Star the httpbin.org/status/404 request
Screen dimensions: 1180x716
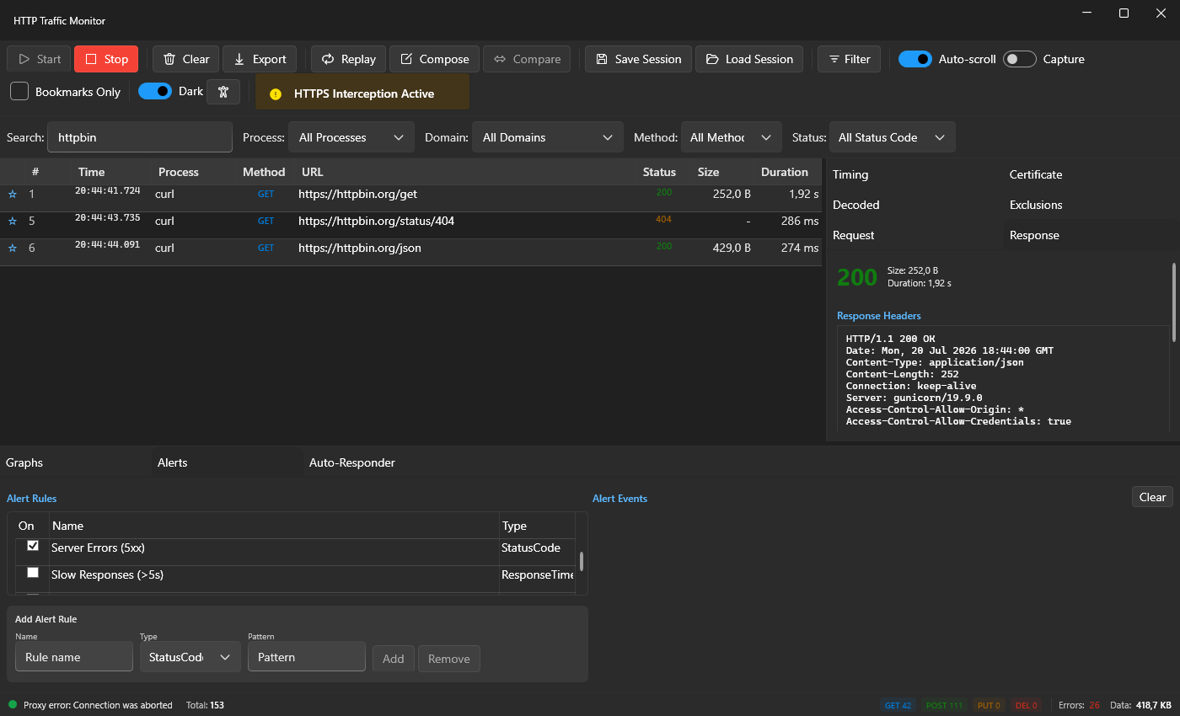coord(13,222)
